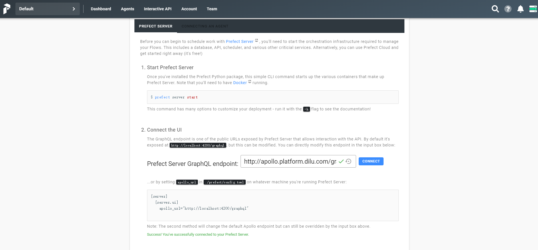This screenshot has width=538, height=250.
Task: Open the search magnifier icon
Action: 495,9
